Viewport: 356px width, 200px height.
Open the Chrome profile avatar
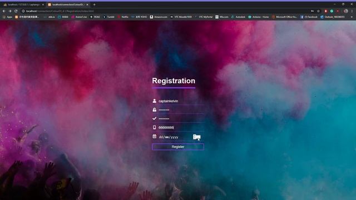(x=346, y=11)
